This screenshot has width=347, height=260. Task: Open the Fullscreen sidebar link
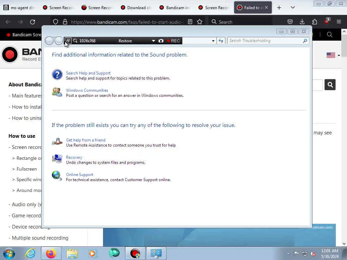click(26, 169)
